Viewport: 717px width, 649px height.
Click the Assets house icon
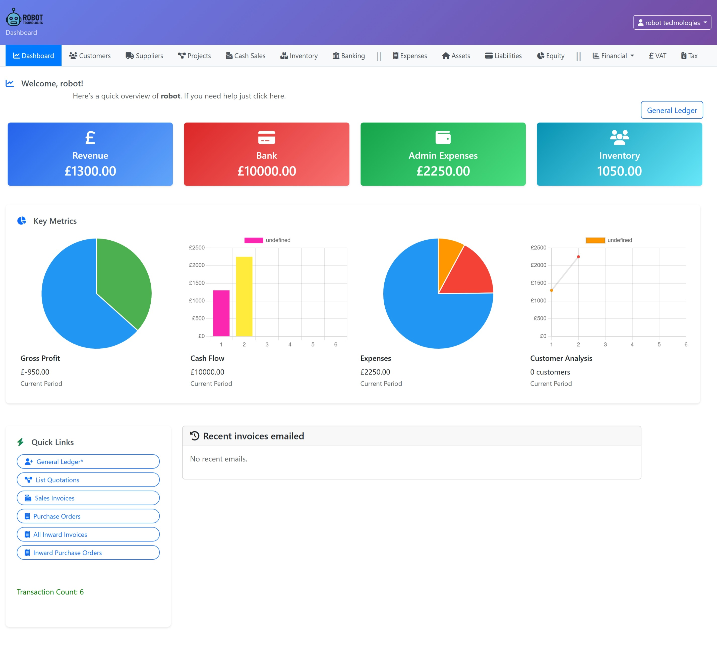coord(446,56)
